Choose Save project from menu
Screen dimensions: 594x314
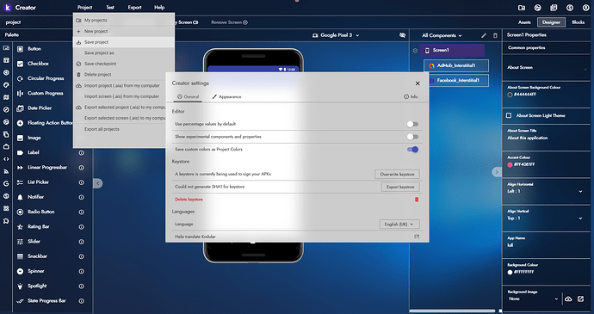click(x=124, y=42)
